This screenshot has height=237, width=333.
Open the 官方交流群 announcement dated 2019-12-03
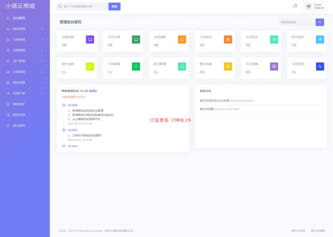click(x=207, y=109)
